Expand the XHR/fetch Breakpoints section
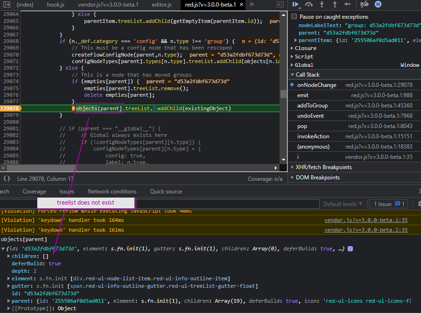The width and height of the screenshot is (421, 313). point(292,167)
